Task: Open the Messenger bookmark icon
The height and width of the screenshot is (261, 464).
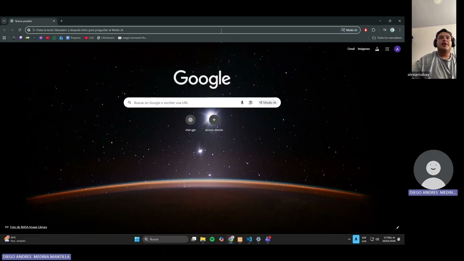Action: click(x=41, y=38)
